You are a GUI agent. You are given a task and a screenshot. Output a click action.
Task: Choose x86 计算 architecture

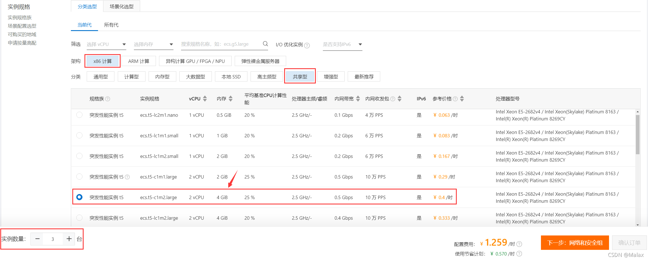pos(103,61)
